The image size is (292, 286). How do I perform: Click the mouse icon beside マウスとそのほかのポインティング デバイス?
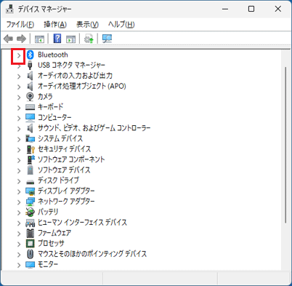pyautogui.click(x=30, y=254)
